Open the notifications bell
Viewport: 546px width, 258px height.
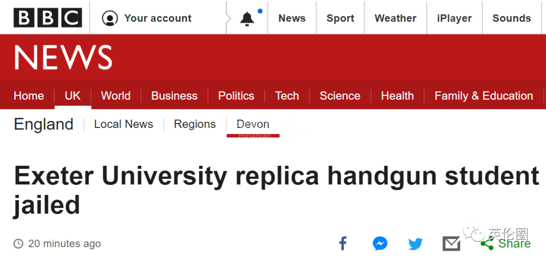point(247,19)
